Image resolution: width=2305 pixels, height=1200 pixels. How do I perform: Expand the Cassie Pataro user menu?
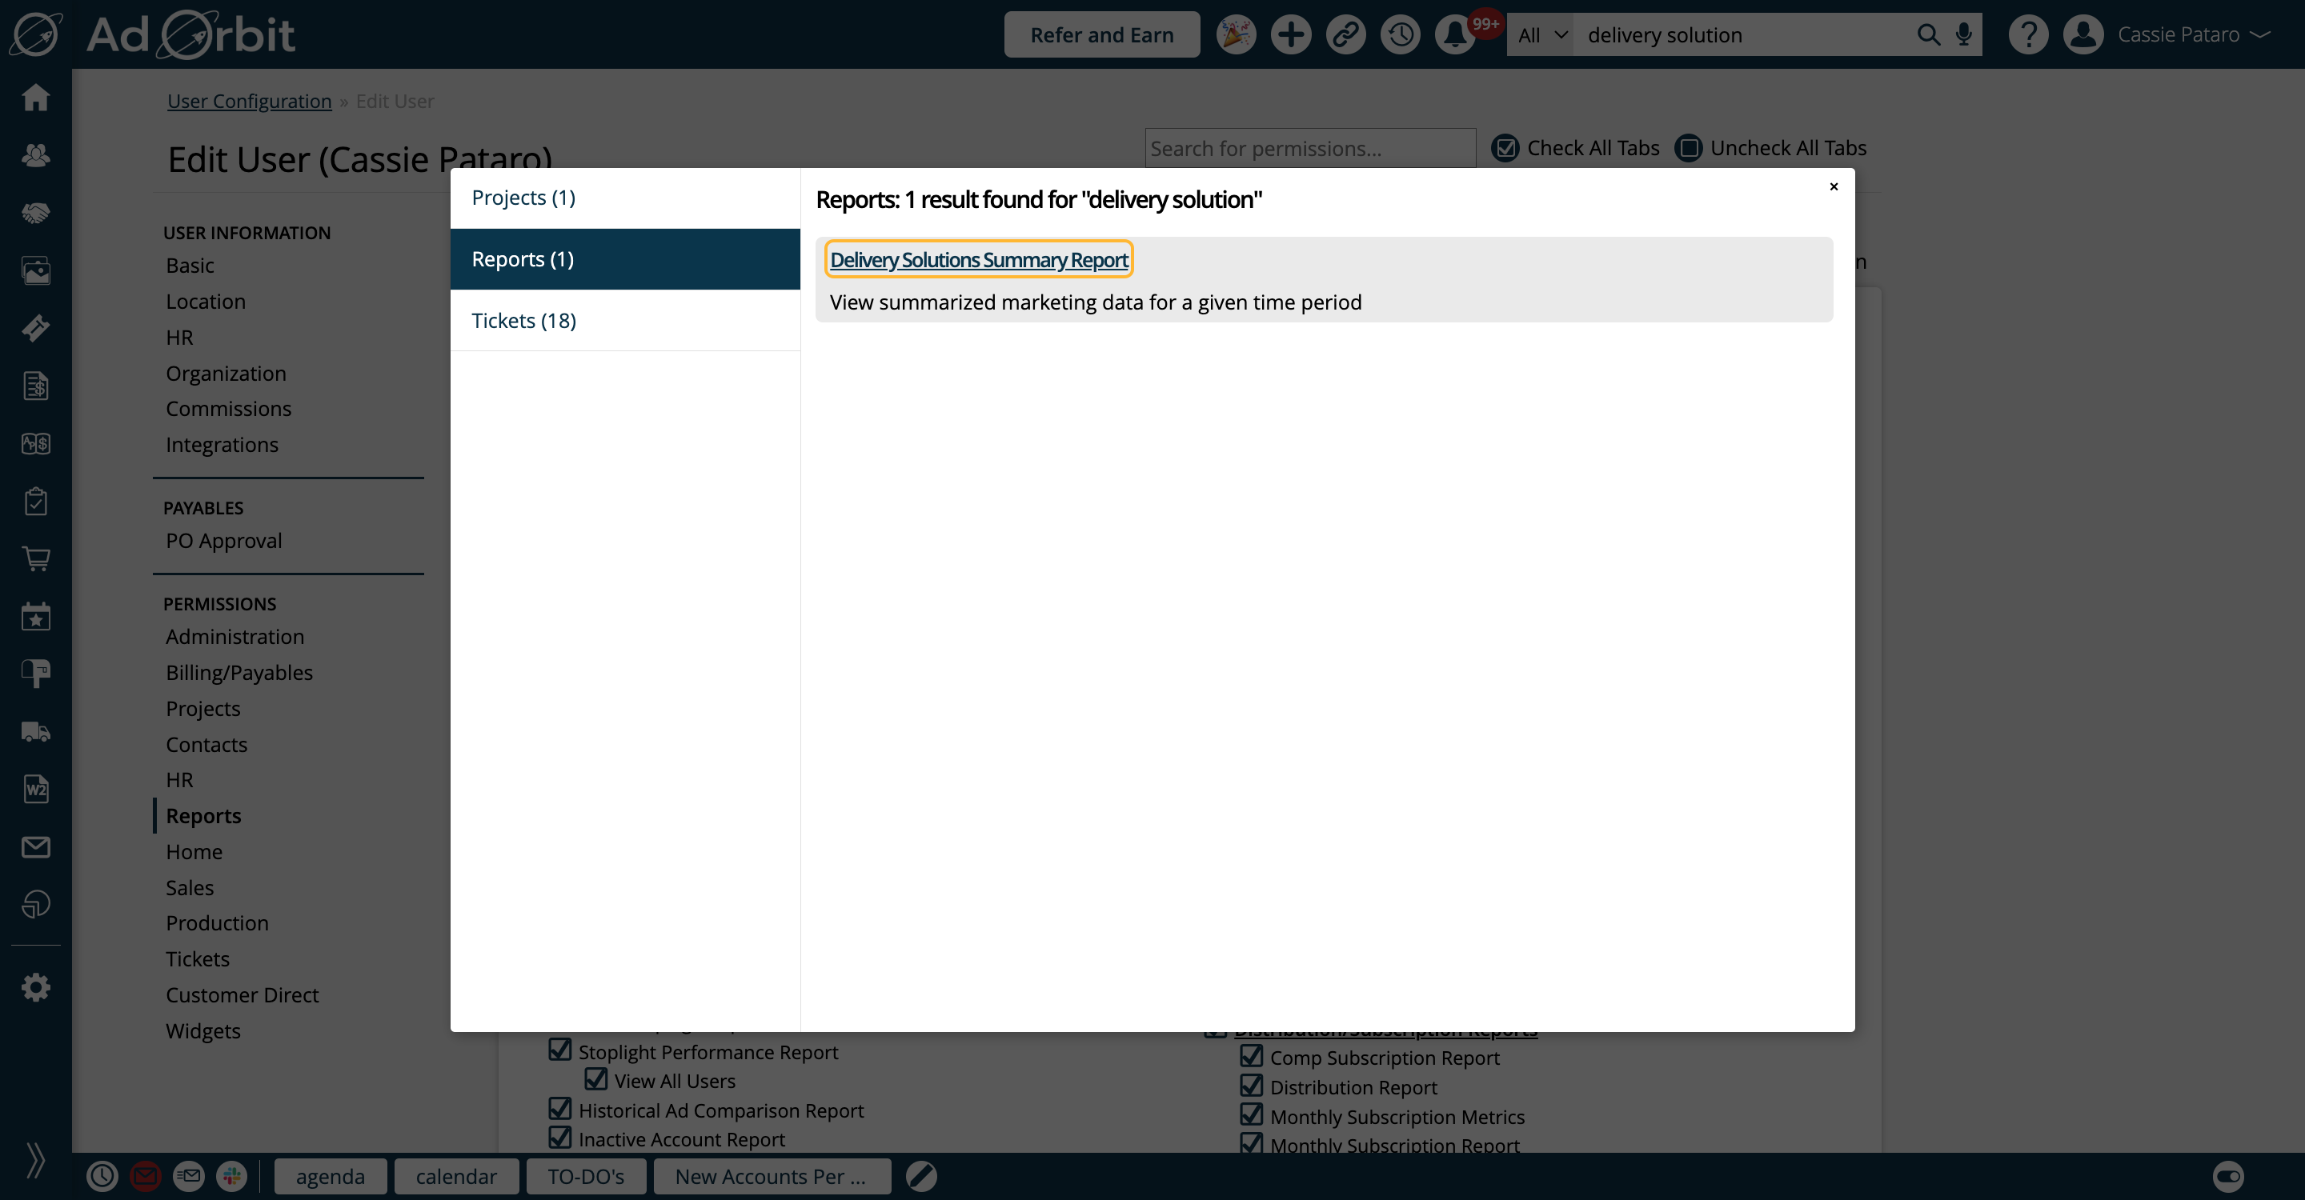pyautogui.click(x=2194, y=35)
